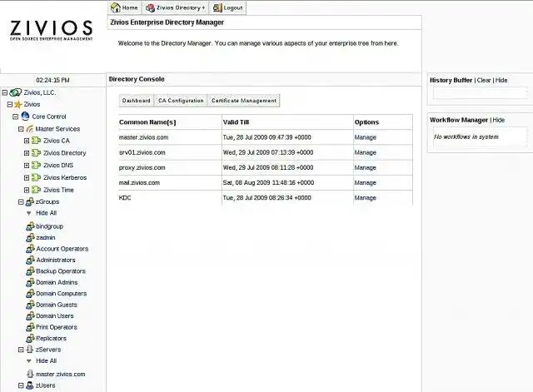
Task: Click the Zivios Directory service icon in tree
Action: pos(36,153)
